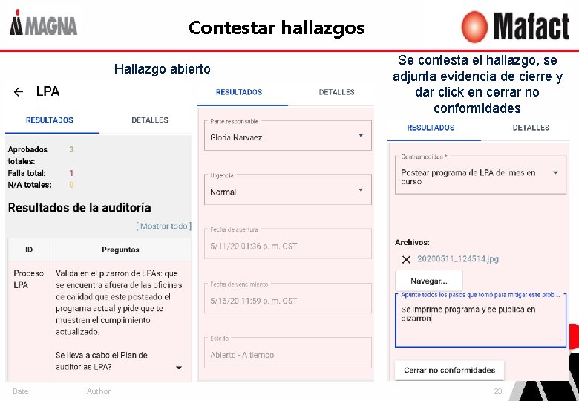Select DETALLES tab above Contramedidas

(x=531, y=128)
